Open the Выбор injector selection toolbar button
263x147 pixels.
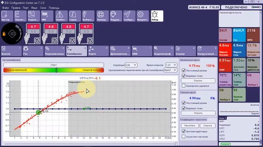(x=88, y=16)
